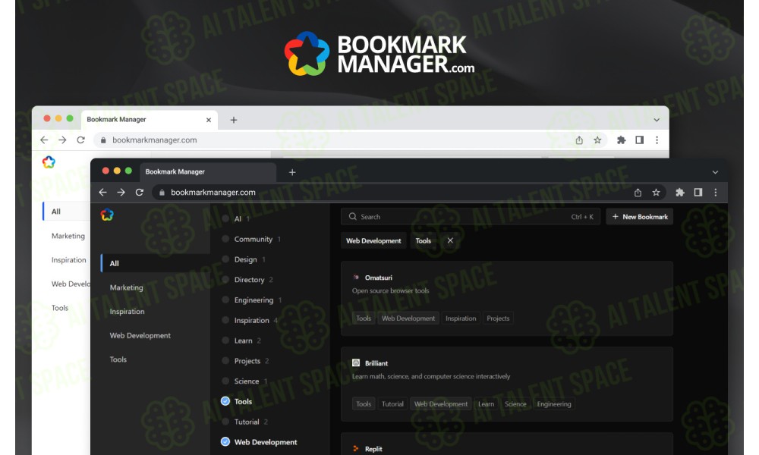The width and height of the screenshot is (759, 455).
Task: Close Bookmark Manager tab in light browser
Action: coord(209,120)
